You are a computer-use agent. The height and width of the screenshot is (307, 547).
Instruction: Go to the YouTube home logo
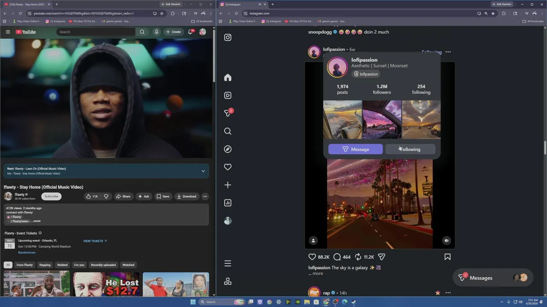click(26, 32)
